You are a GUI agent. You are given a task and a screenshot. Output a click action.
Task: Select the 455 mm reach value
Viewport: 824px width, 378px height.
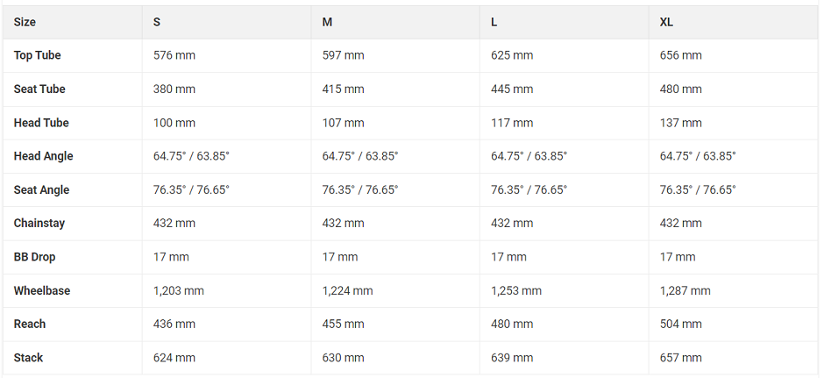[343, 324]
